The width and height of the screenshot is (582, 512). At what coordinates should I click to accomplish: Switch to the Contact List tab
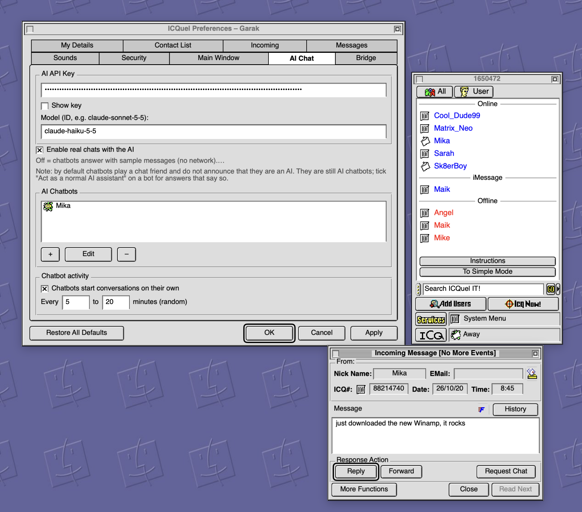click(173, 45)
